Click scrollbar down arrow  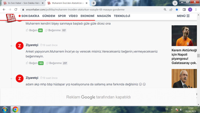198,105
